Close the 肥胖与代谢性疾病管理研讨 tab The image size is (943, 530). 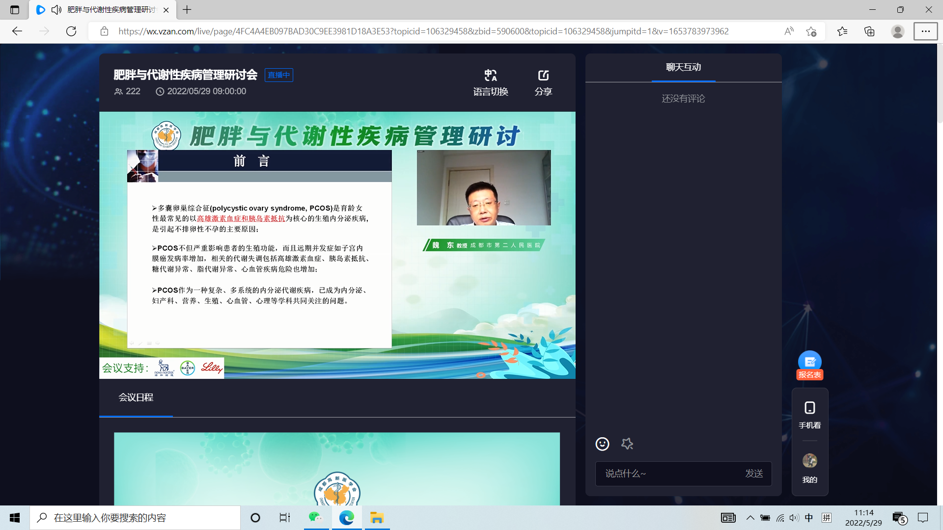coord(166,10)
